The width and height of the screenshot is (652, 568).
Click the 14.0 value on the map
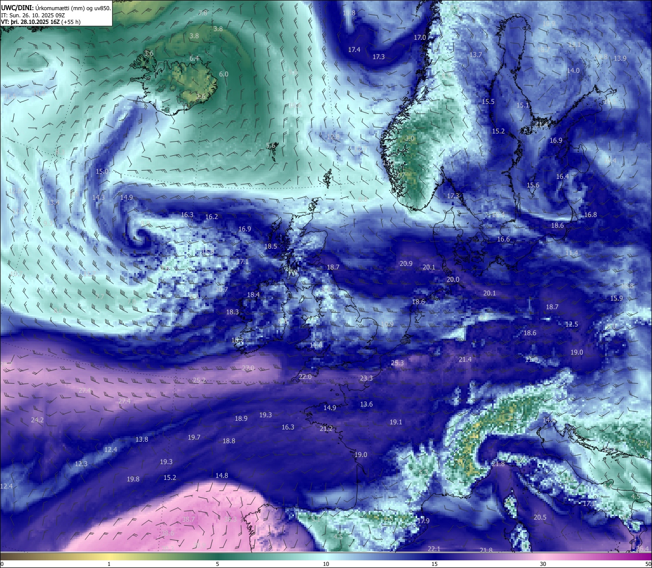click(573, 70)
